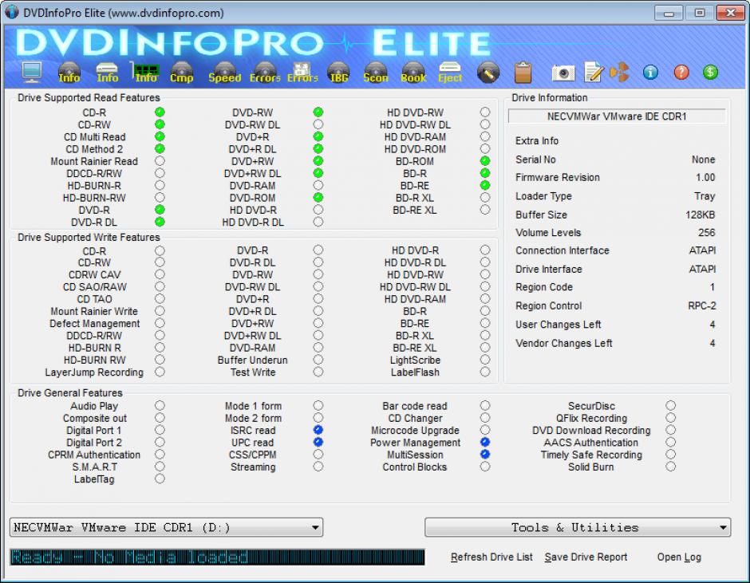Click the ISRC read general feature indicator
Viewport: 750px width, 583px height.
pos(318,430)
